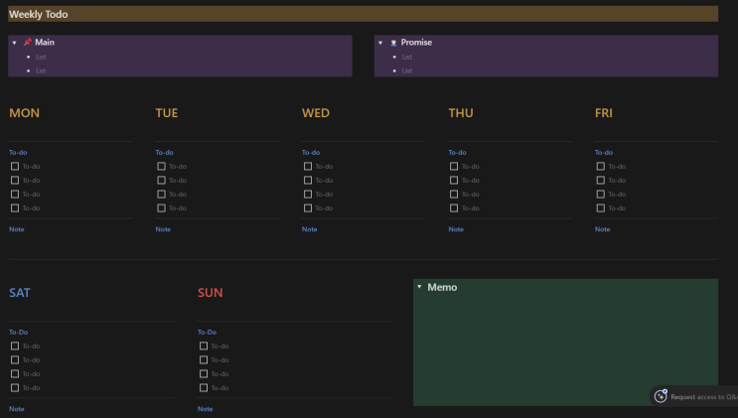Click the THU day heading
The width and height of the screenshot is (738, 418).
(x=461, y=113)
